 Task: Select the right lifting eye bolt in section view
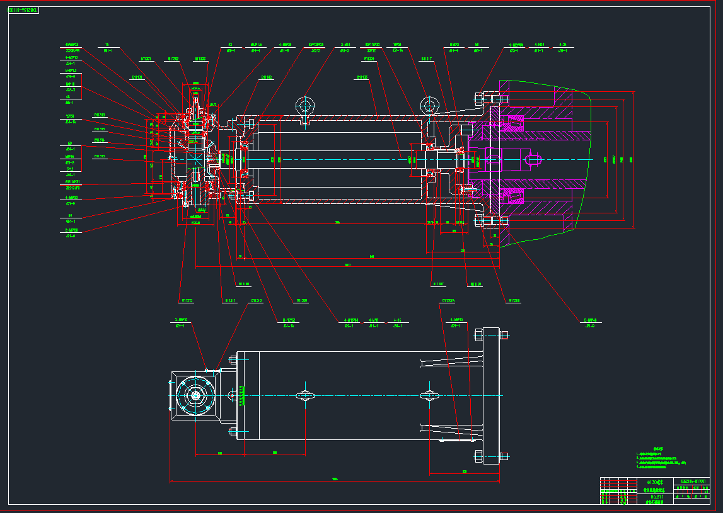click(x=430, y=108)
